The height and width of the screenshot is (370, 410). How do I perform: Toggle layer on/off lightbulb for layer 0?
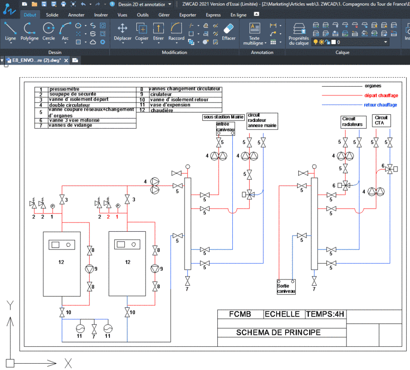[x=316, y=42]
